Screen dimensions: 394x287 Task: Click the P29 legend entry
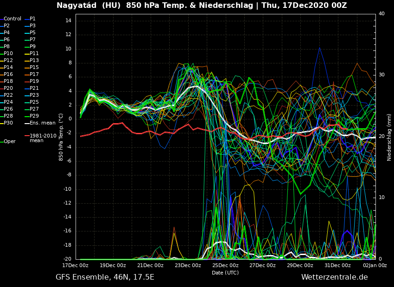pyautogui.click(x=34, y=116)
